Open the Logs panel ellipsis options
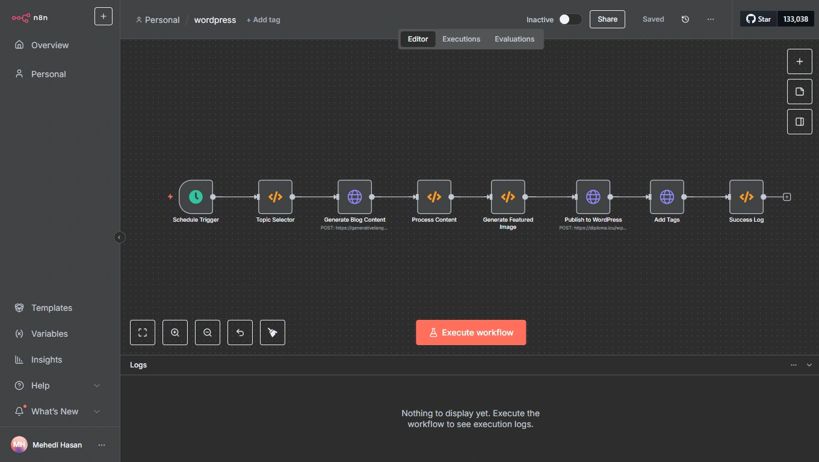Screen dimensions: 819x462 pos(794,365)
